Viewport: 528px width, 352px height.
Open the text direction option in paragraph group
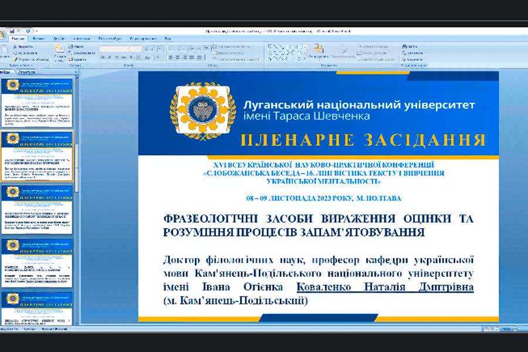pos(232,46)
